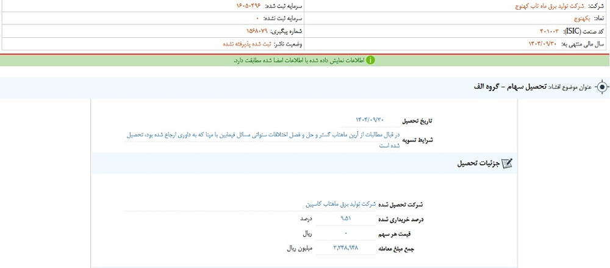Click the عنوان موضوع افشاء label
Viewport: 610px width, 268px height.
(570, 87)
